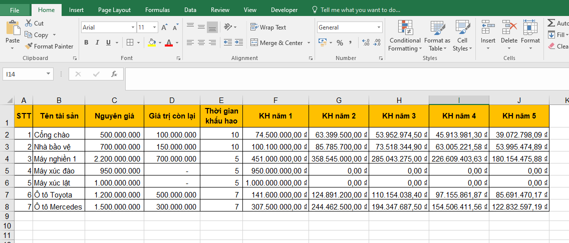Switch to the Page Layout tab
The image size is (569, 243).
pos(114,10)
